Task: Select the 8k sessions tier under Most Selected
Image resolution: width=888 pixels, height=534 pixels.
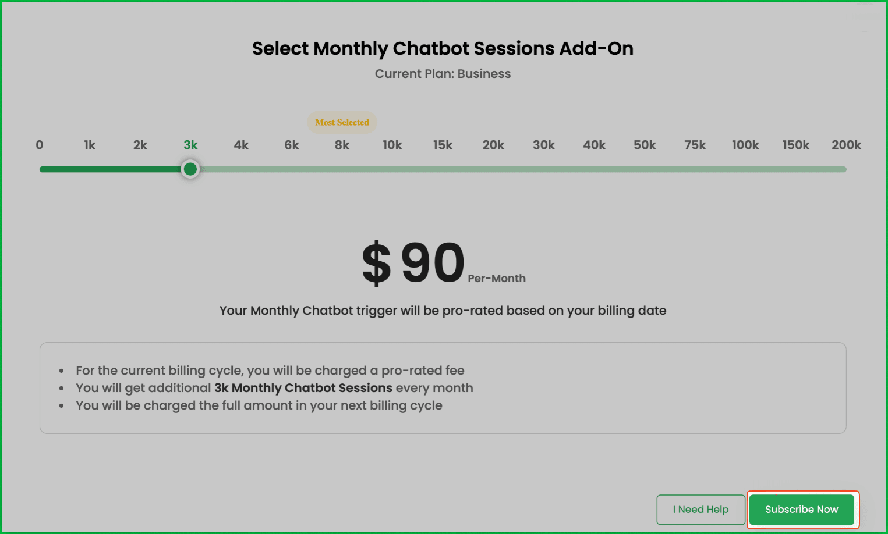Action: click(342, 145)
